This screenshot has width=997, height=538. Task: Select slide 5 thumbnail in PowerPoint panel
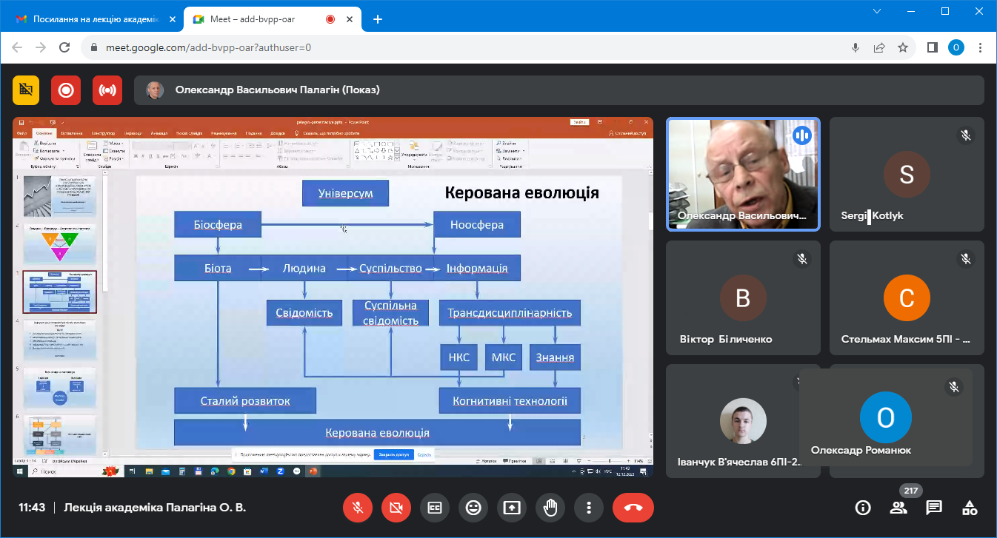coord(60,387)
